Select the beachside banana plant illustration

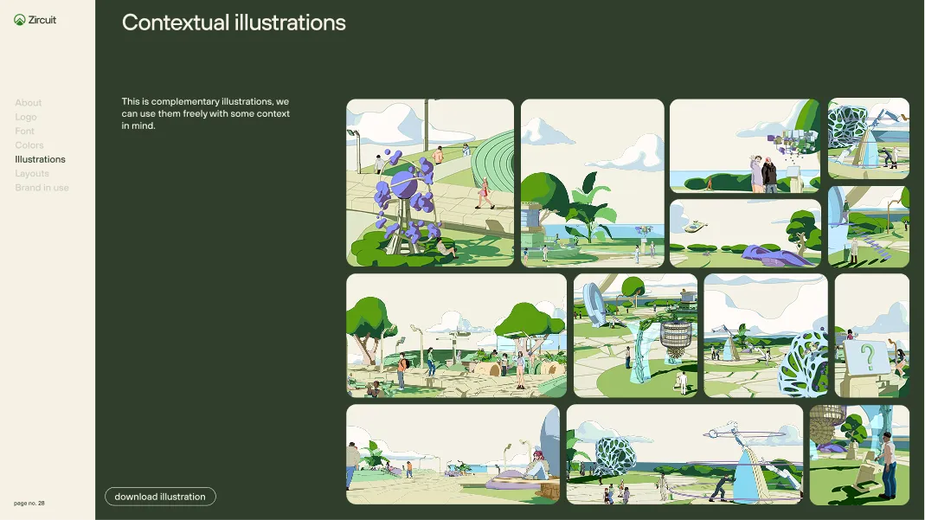(593, 183)
